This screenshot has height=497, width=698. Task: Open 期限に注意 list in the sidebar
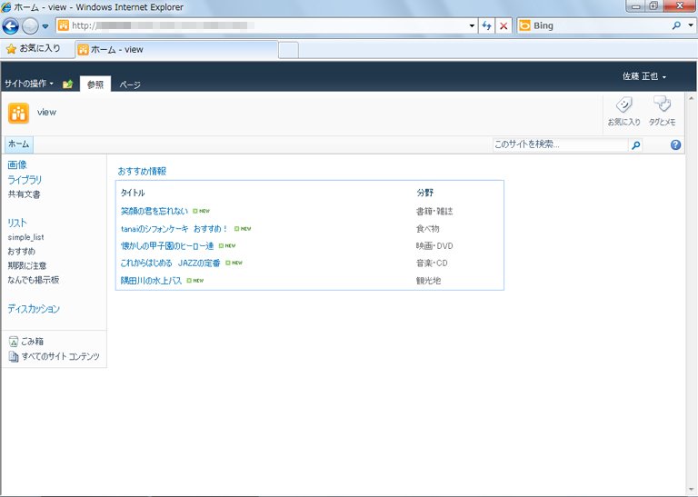(x=27, y=265)
